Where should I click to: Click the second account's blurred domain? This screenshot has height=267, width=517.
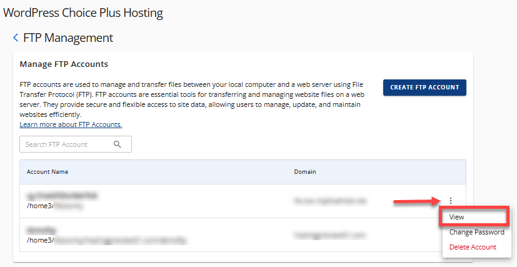[329, 234]
